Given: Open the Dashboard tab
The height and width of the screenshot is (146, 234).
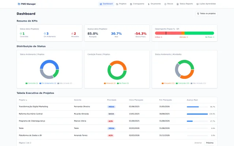Looking at the screenshot, I should pyautogui.click(x=106, y=4).
